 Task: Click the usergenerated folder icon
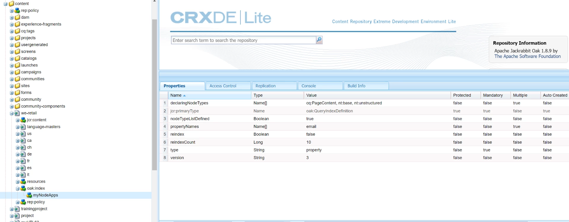(x=17, y=44)
